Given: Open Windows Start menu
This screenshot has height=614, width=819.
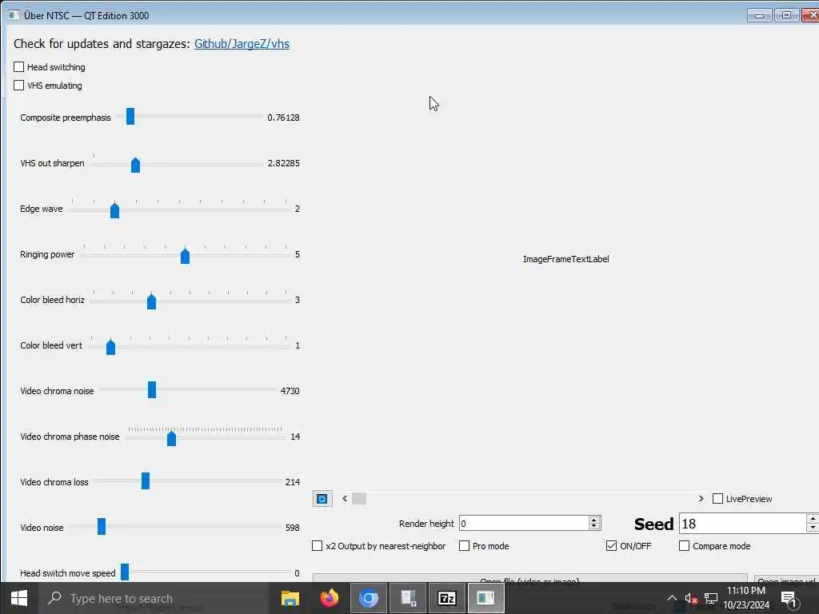Looking at the screenshot, I should click(x=19, y=598).
